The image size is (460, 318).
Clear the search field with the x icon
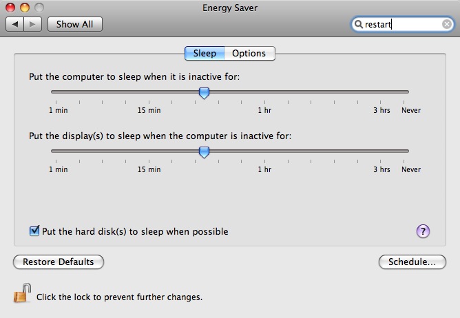(x=447, y=24)
